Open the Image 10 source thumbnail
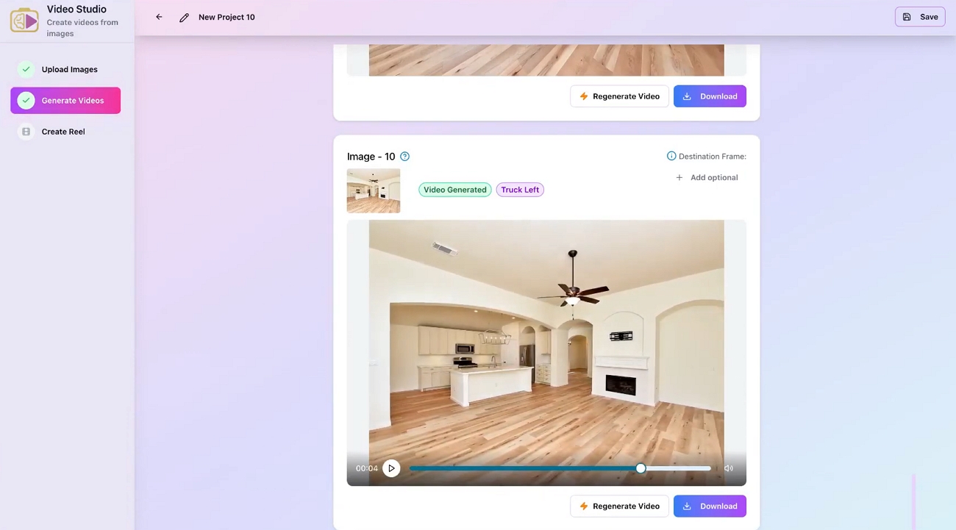 [x=374, y=190]
